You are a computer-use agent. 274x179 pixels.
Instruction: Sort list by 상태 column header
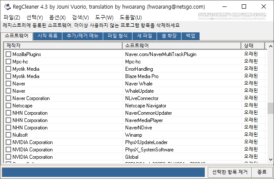[253, 46]
